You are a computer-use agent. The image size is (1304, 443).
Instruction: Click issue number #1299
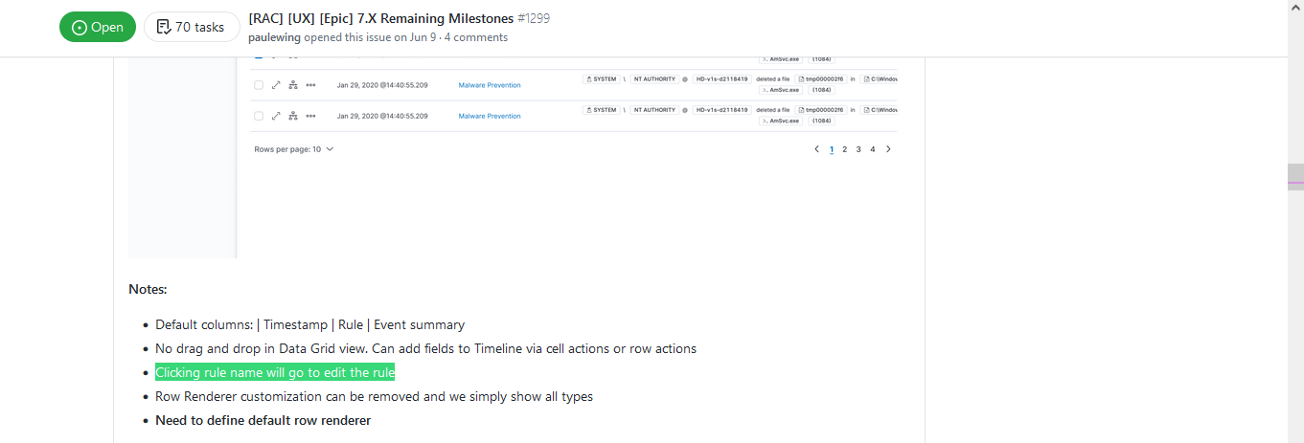pos(534,18)
